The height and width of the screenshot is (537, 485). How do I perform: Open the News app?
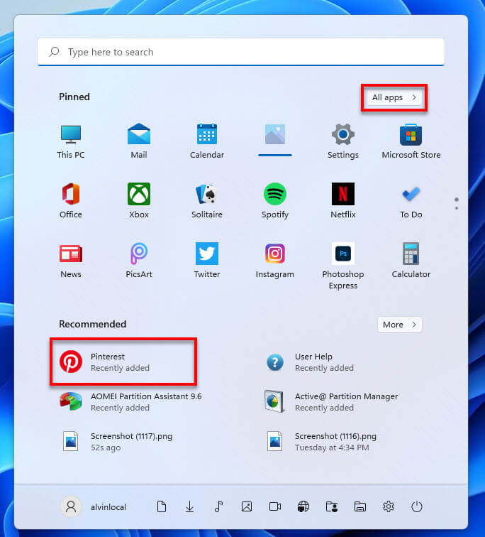(x=71, y=260)
